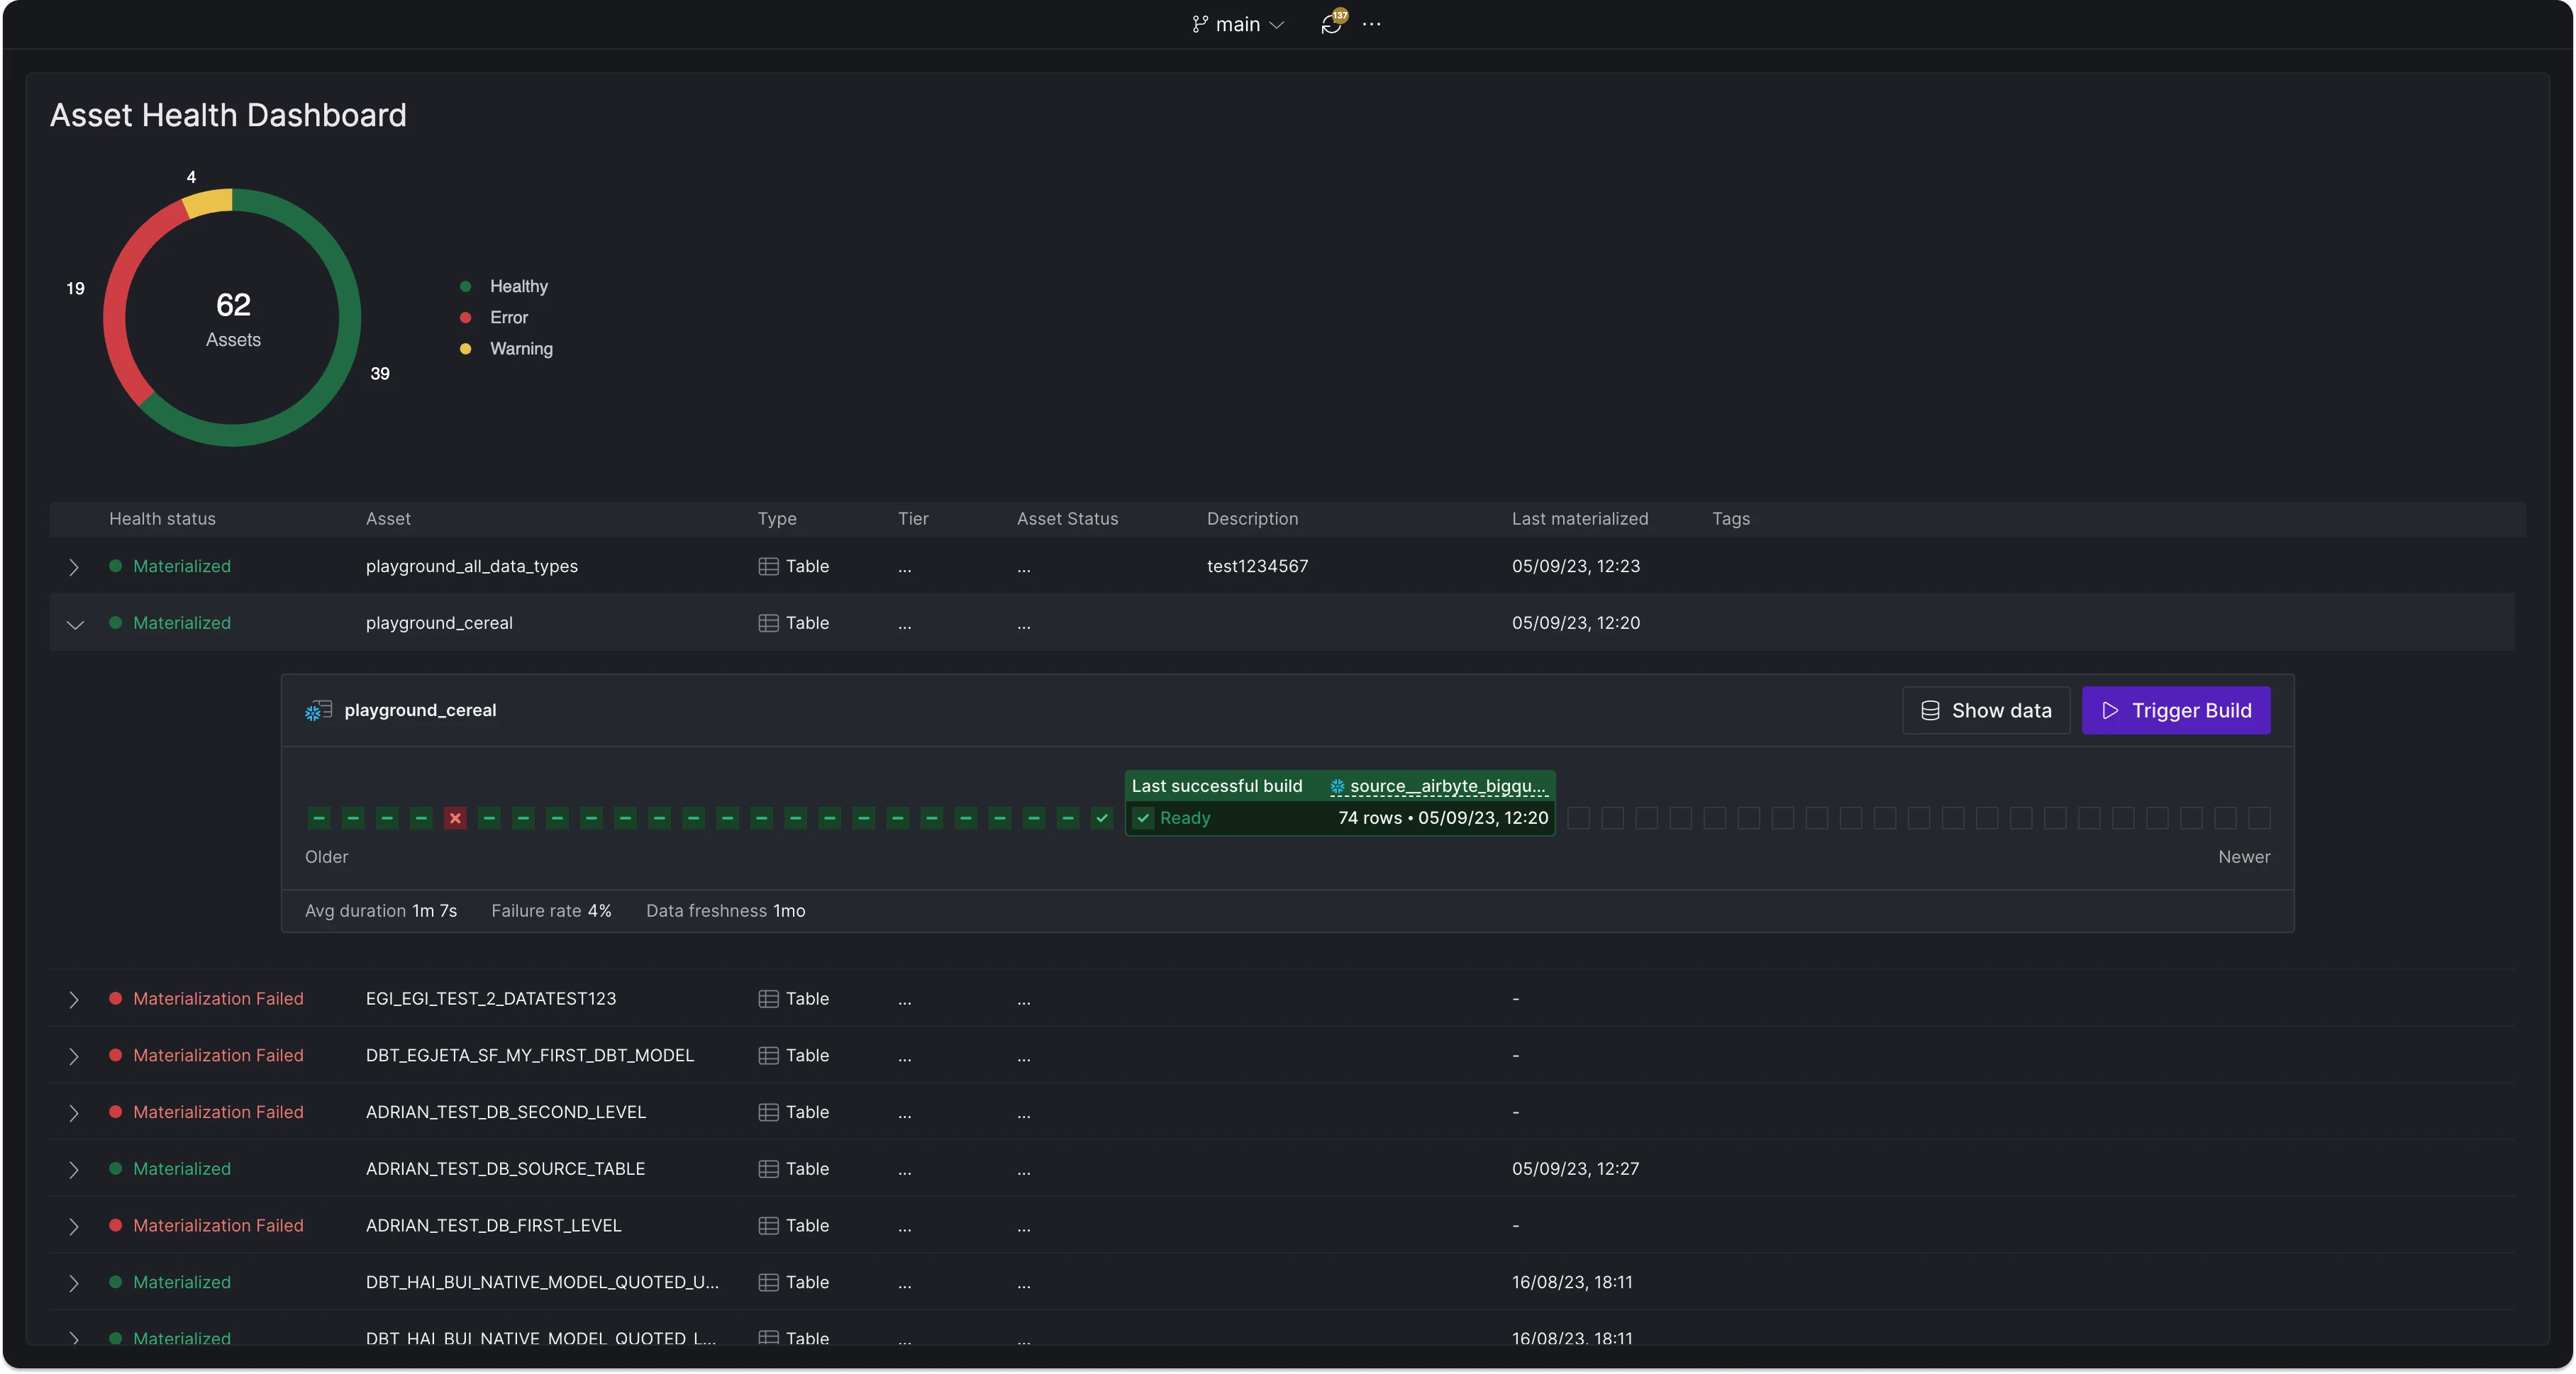Image resolution: width=2576 pixels, height=1374 pixels.
Task: Select the DBT_EGJETA_SF_MY_FIRST_DBT_MODEL asset name
Action: (530, 1056)
